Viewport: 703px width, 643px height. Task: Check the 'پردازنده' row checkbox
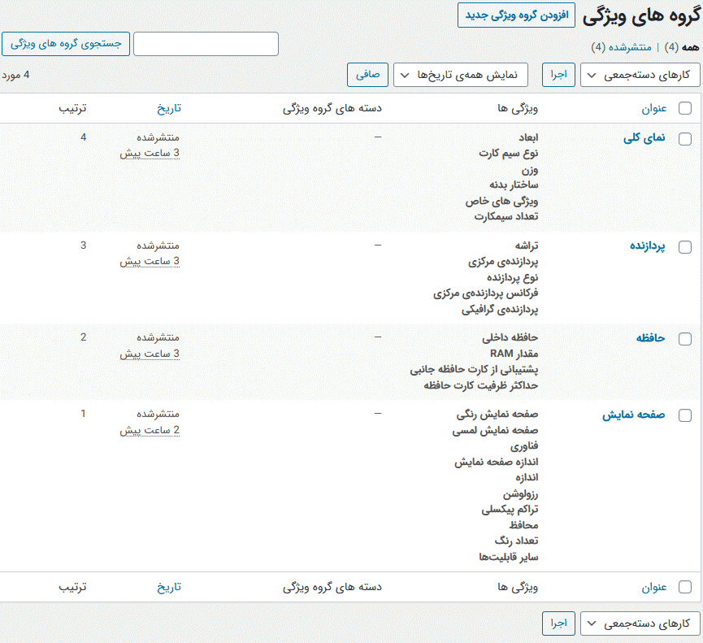(x=685, y=247)
